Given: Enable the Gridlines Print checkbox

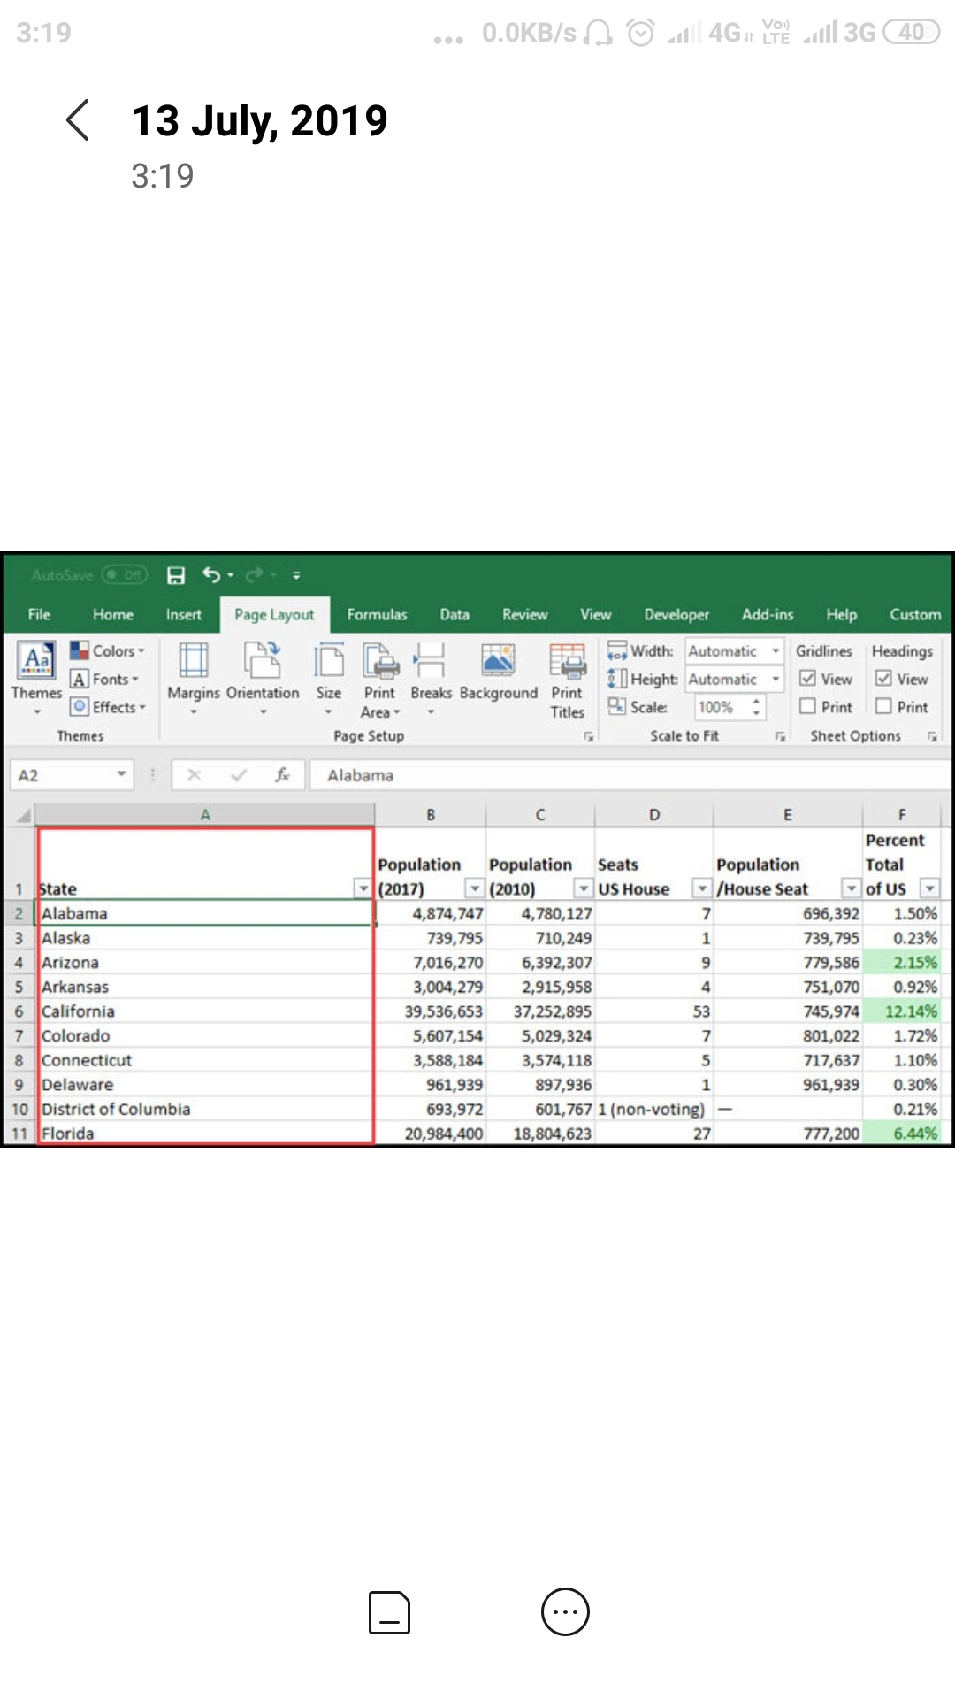Looking at the screenshot, I should click(x=807, y=707).
